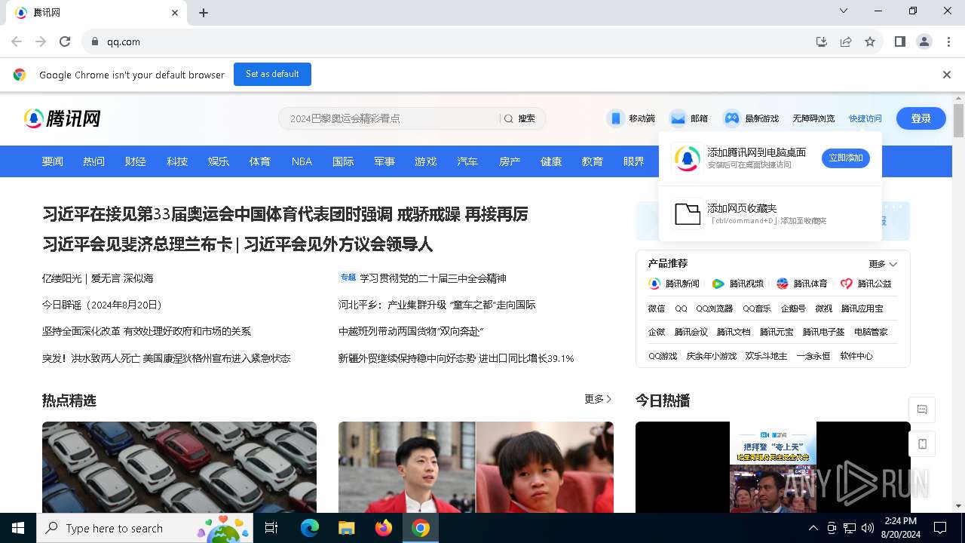Select the 体育 navigation tab
The image size is (965, 543).
pos(260,161)
